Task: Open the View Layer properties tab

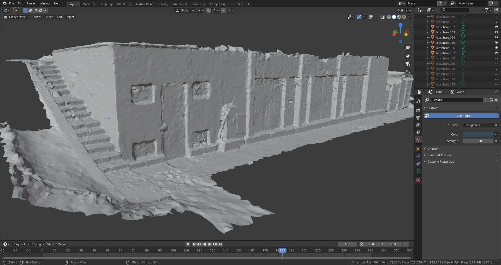Action: (418, 125)
